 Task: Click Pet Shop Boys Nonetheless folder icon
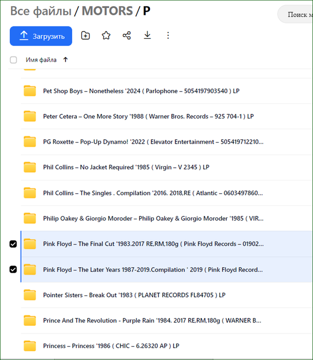coord(30,90)
